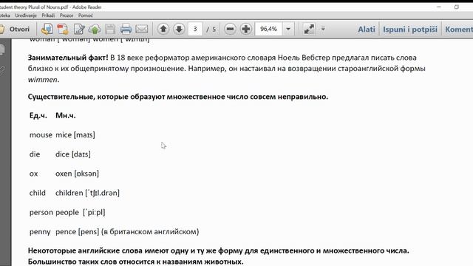Open the Pomoć menu
The image size is (473, 266).
[86, 16]
